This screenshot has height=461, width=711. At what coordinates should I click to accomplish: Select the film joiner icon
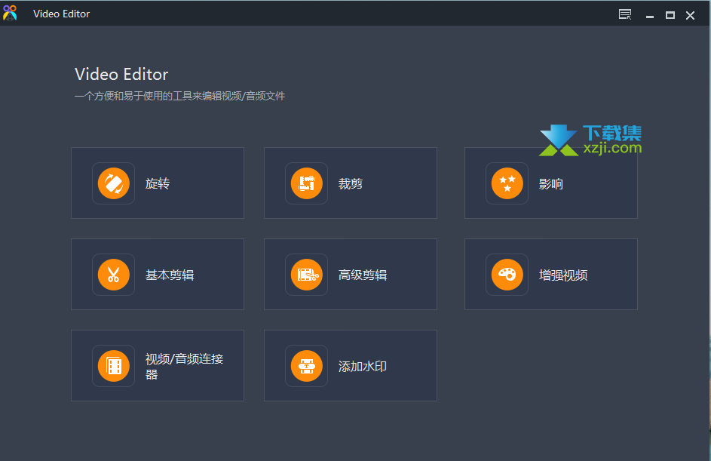click(x=113, y=366)
